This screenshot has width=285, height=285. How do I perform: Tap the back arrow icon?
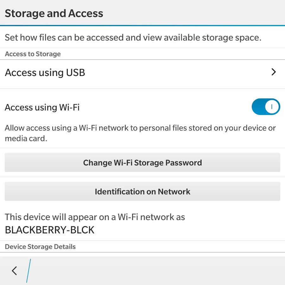click(14, 271)
